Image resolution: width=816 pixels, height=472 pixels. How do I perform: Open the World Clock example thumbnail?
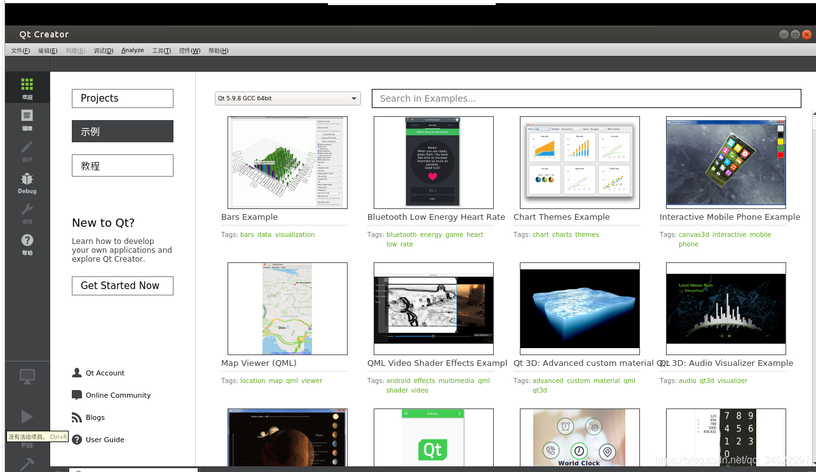tap(580, 438)
